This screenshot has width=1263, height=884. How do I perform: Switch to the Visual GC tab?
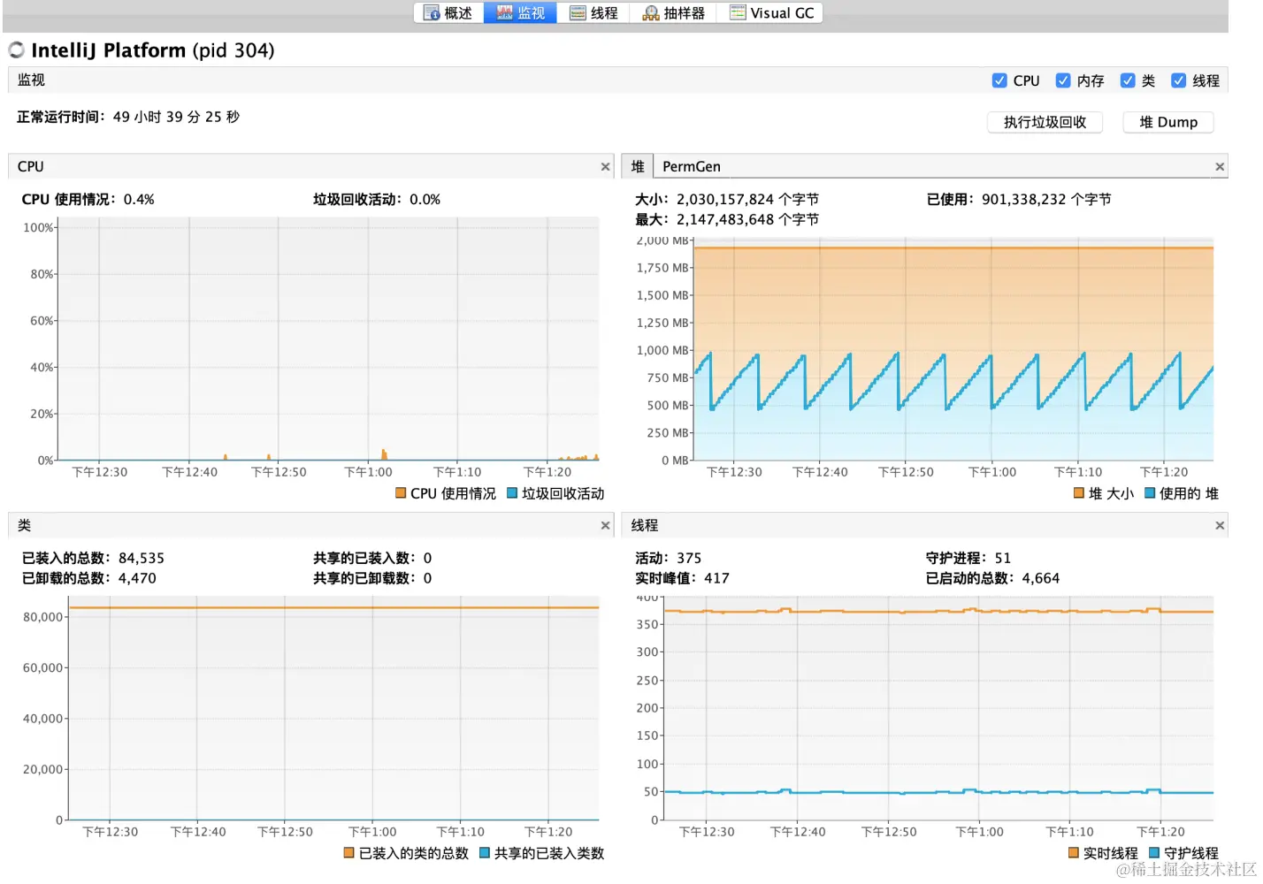tap(770, 13)
